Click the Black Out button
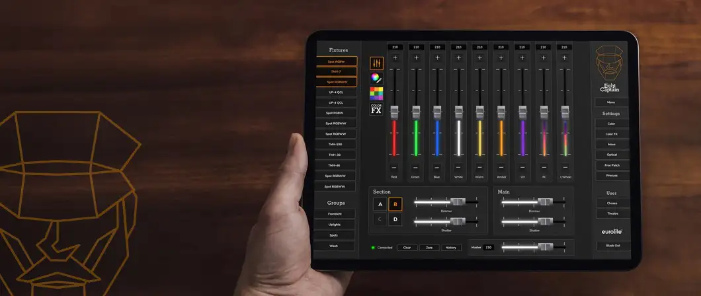This screenshot has width=701, height=296. point(610,246)
